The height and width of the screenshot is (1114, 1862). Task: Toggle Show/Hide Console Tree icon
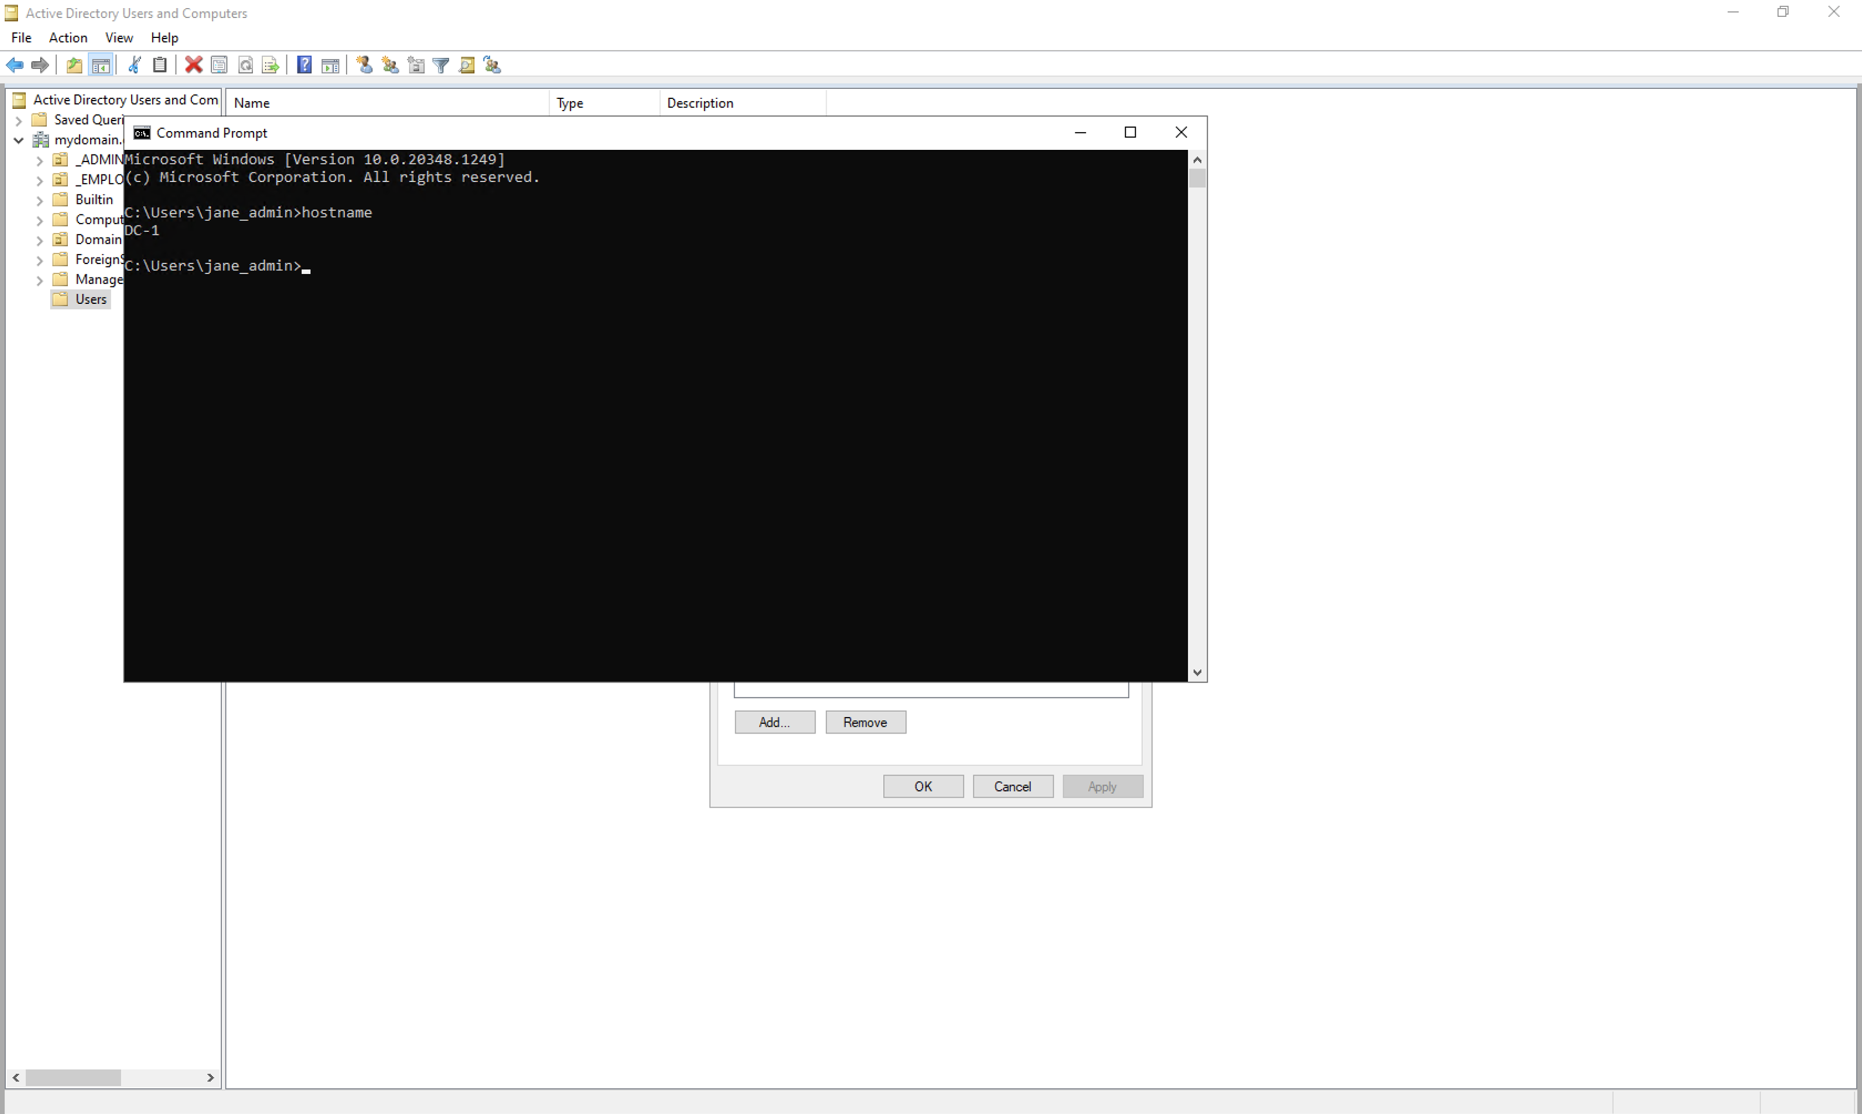(x=100, y=65)
